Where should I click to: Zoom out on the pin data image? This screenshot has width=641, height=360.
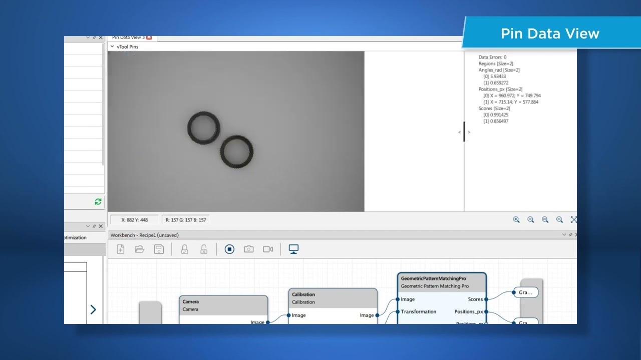coord(531,219)
